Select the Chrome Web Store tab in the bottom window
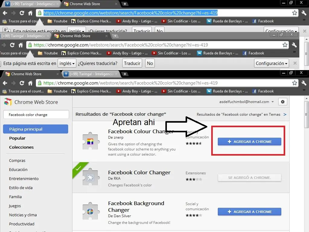Image resolution: width=309 pixels, height=232 pixels. (31, 74)
